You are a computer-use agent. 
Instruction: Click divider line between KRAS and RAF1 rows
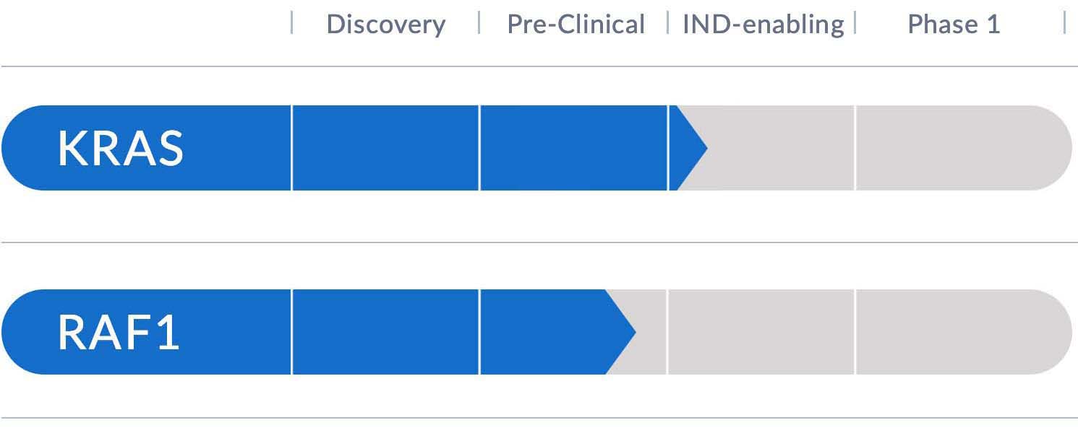(x=539, y=242)
